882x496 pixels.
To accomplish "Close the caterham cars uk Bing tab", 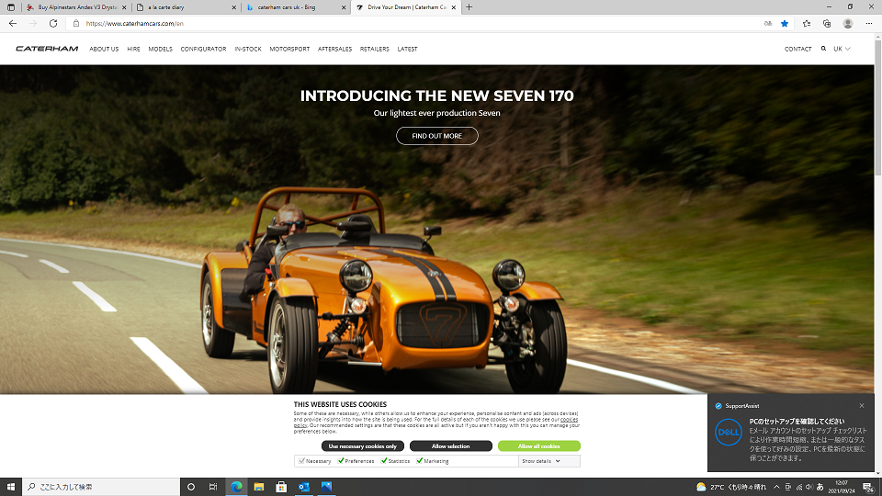I will 344,7.
